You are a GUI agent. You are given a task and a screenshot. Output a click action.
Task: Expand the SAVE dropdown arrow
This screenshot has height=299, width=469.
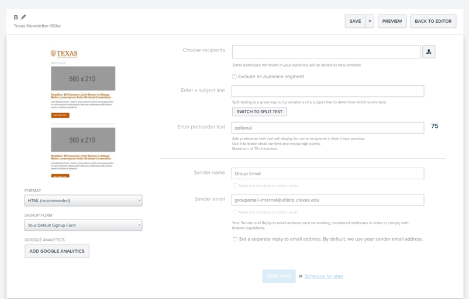tap(370, 21)
